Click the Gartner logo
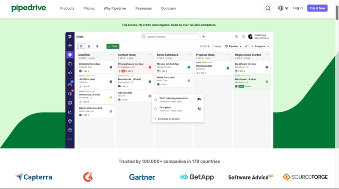The height and width of the screenshot is (189, 339). [142, 177]
